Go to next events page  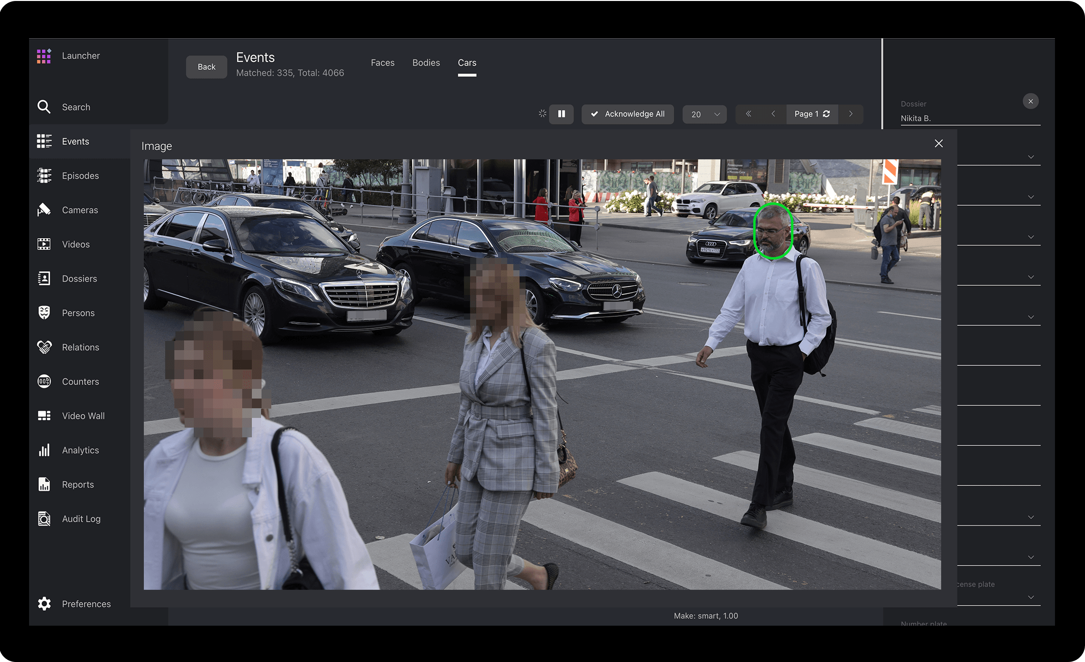click(x=851, y=114)
